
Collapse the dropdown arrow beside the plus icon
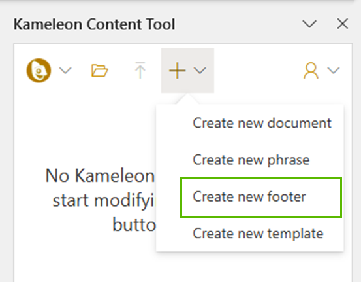pos(200,71)
